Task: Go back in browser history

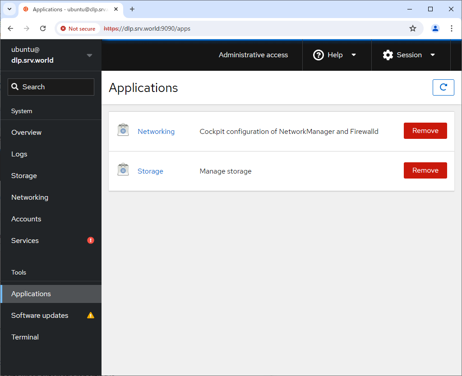Action: point(11,28)
